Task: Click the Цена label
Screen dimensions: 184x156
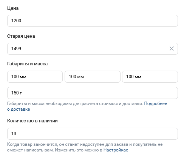Action: (13, 8)
